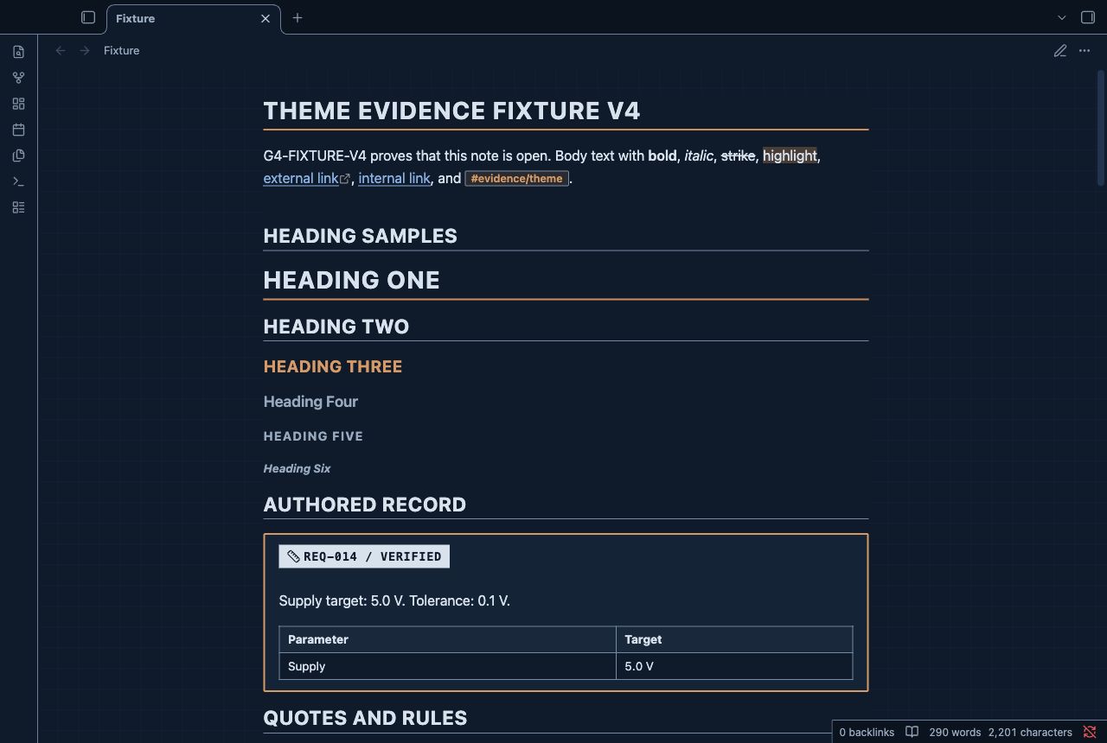Screen dimensions: 1107x743
Task: Click the 2,201 characters status entry
Action: [x=1030, y=732]
